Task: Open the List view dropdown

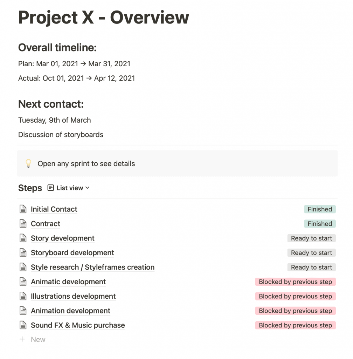Action: point(69,188)
